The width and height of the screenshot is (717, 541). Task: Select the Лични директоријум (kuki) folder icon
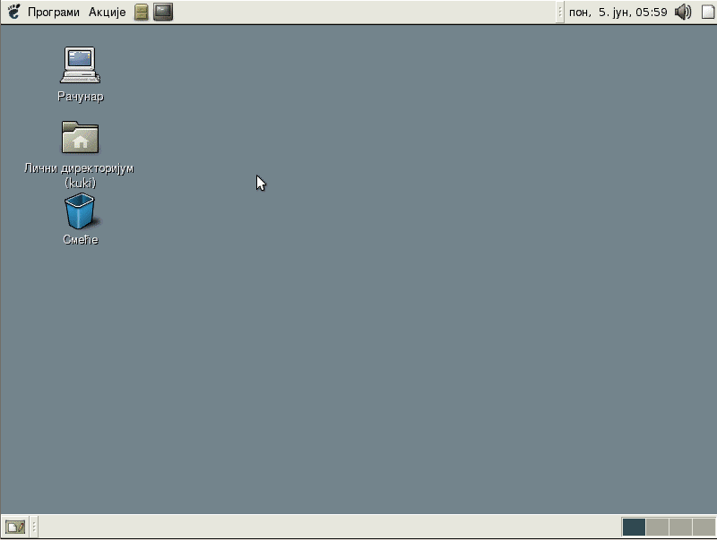(x=80, y=137)
